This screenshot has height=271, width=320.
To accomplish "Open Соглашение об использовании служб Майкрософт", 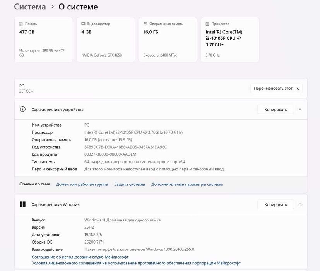I will [80, 257].
